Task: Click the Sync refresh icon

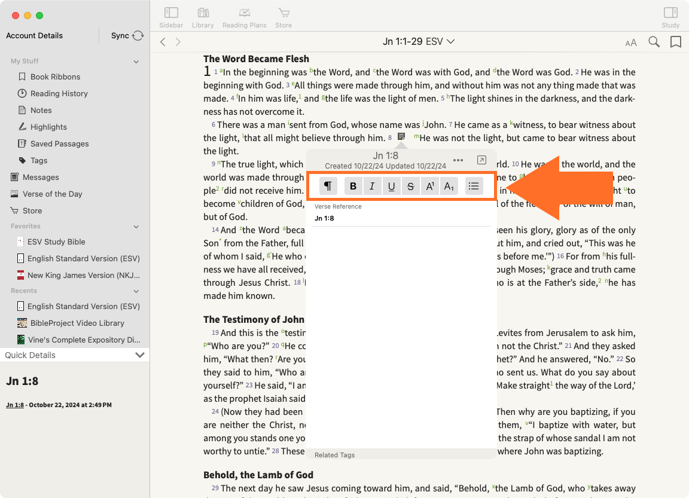Action: pos(138,36)
